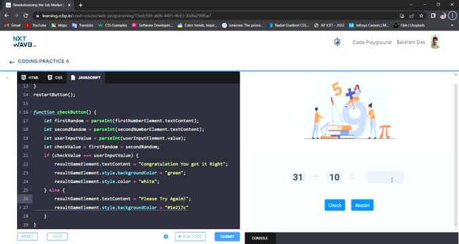Open the browser side panel icon
459x244 pixels.
click(433, 16)
